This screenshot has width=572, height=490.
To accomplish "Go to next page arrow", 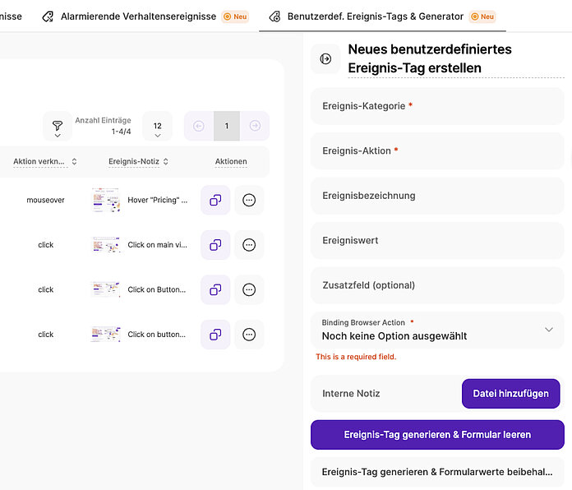I will click(255, 126).
